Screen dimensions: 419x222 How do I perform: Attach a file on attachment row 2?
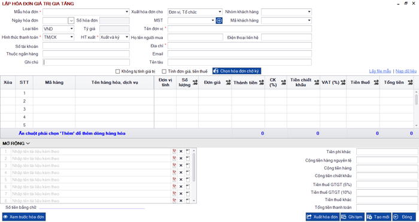[174, 159]
